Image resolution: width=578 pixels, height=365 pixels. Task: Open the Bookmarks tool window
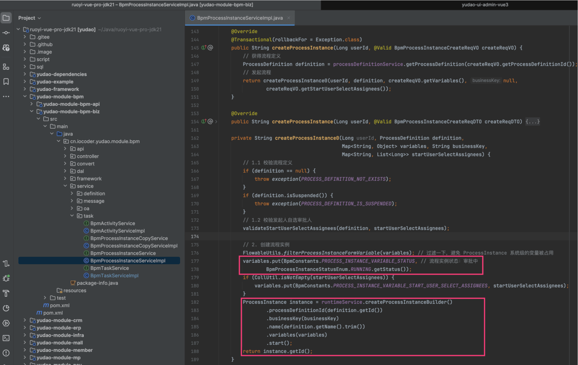[x=6, y=82]
